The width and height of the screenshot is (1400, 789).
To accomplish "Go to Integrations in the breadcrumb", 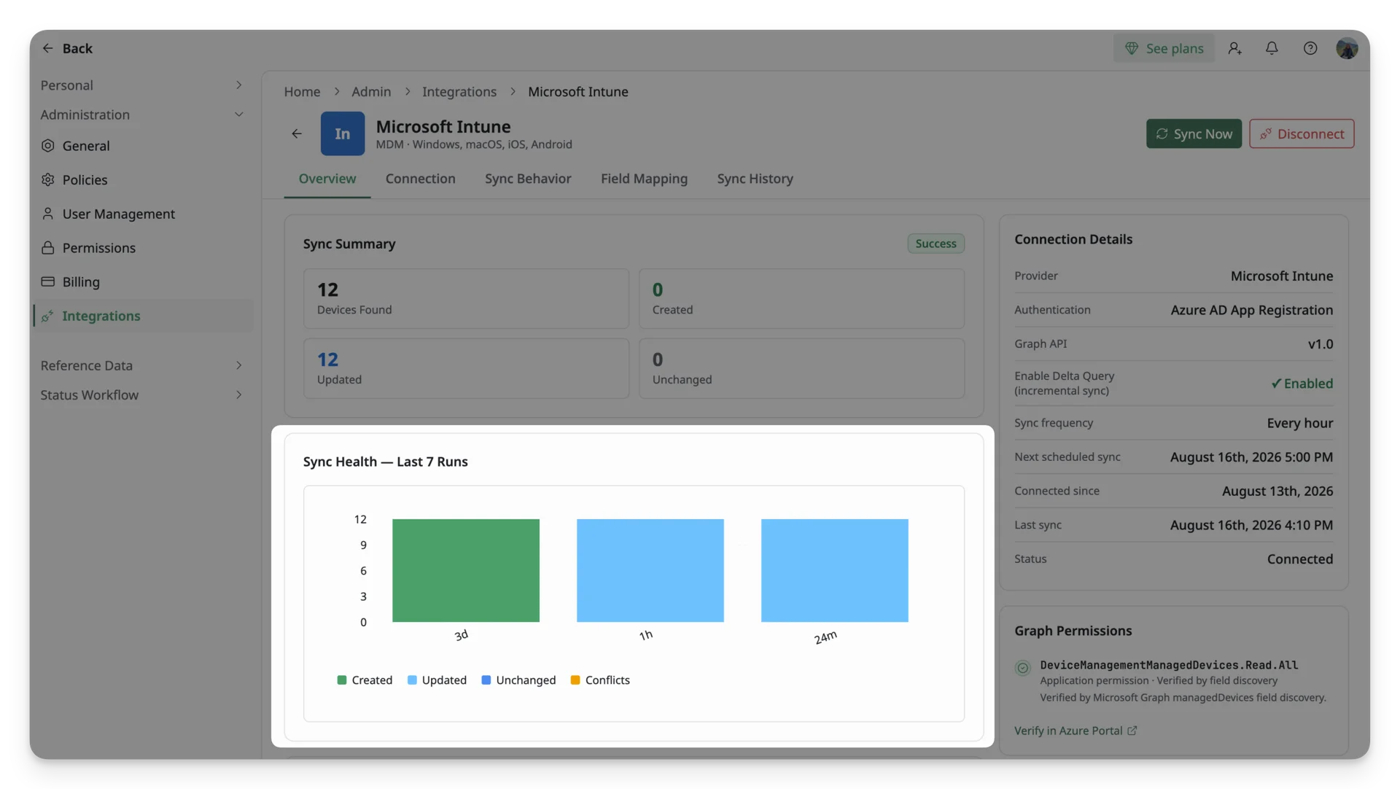I will 459,92.
